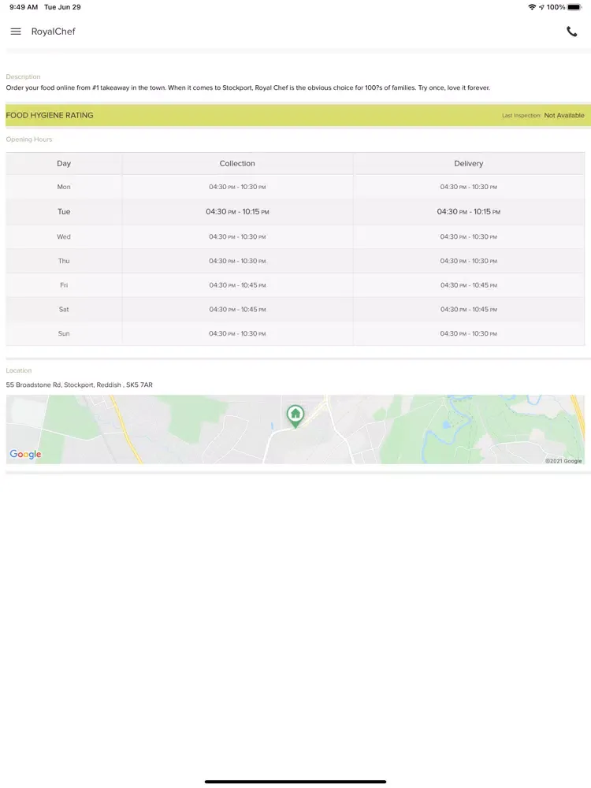591x788 pixels.
Task: Click Monday's delivery hours cell
Action: 468,187
